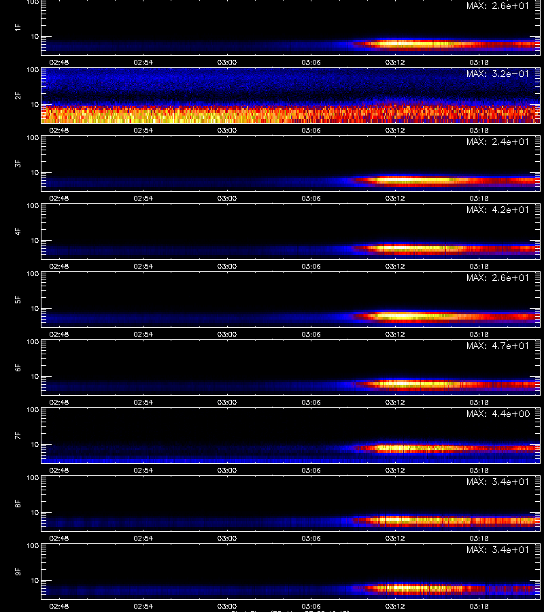Click the 02:54 time label under panel 5F
The height and width of the screenshot is (612, 544).
(143, 334)
